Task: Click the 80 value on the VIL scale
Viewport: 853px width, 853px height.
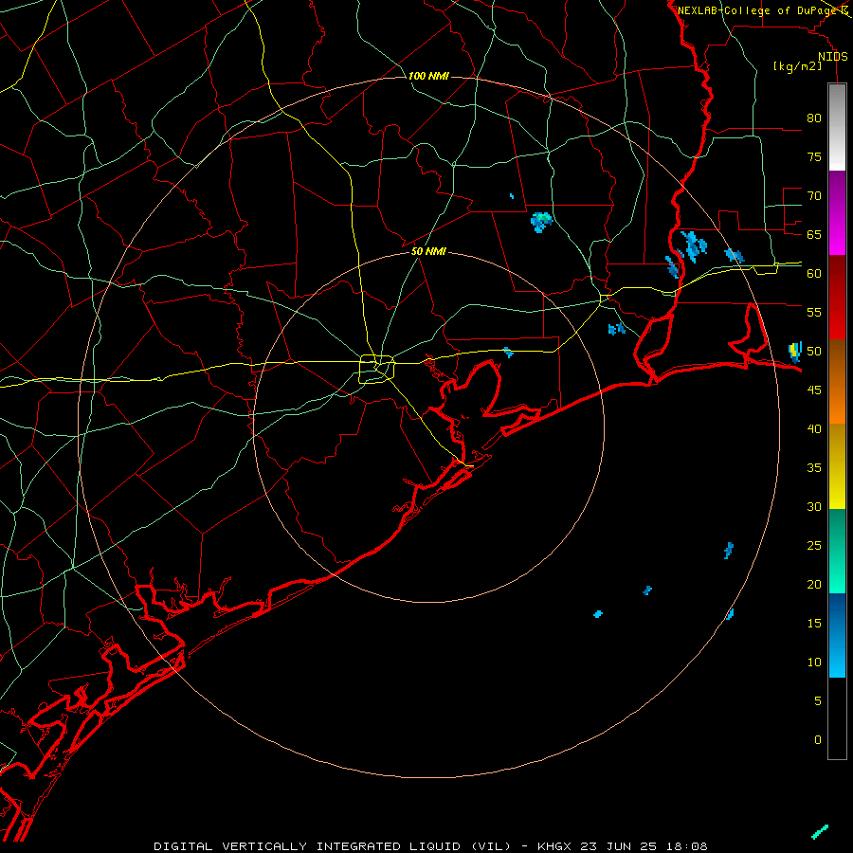Action: click(814, 118)
